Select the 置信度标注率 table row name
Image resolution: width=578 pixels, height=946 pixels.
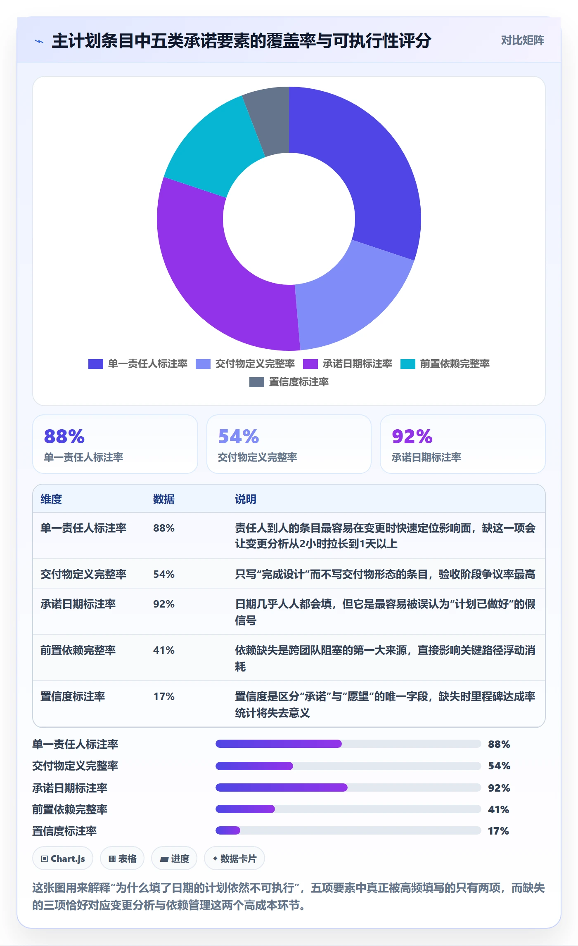click(73, 696)
